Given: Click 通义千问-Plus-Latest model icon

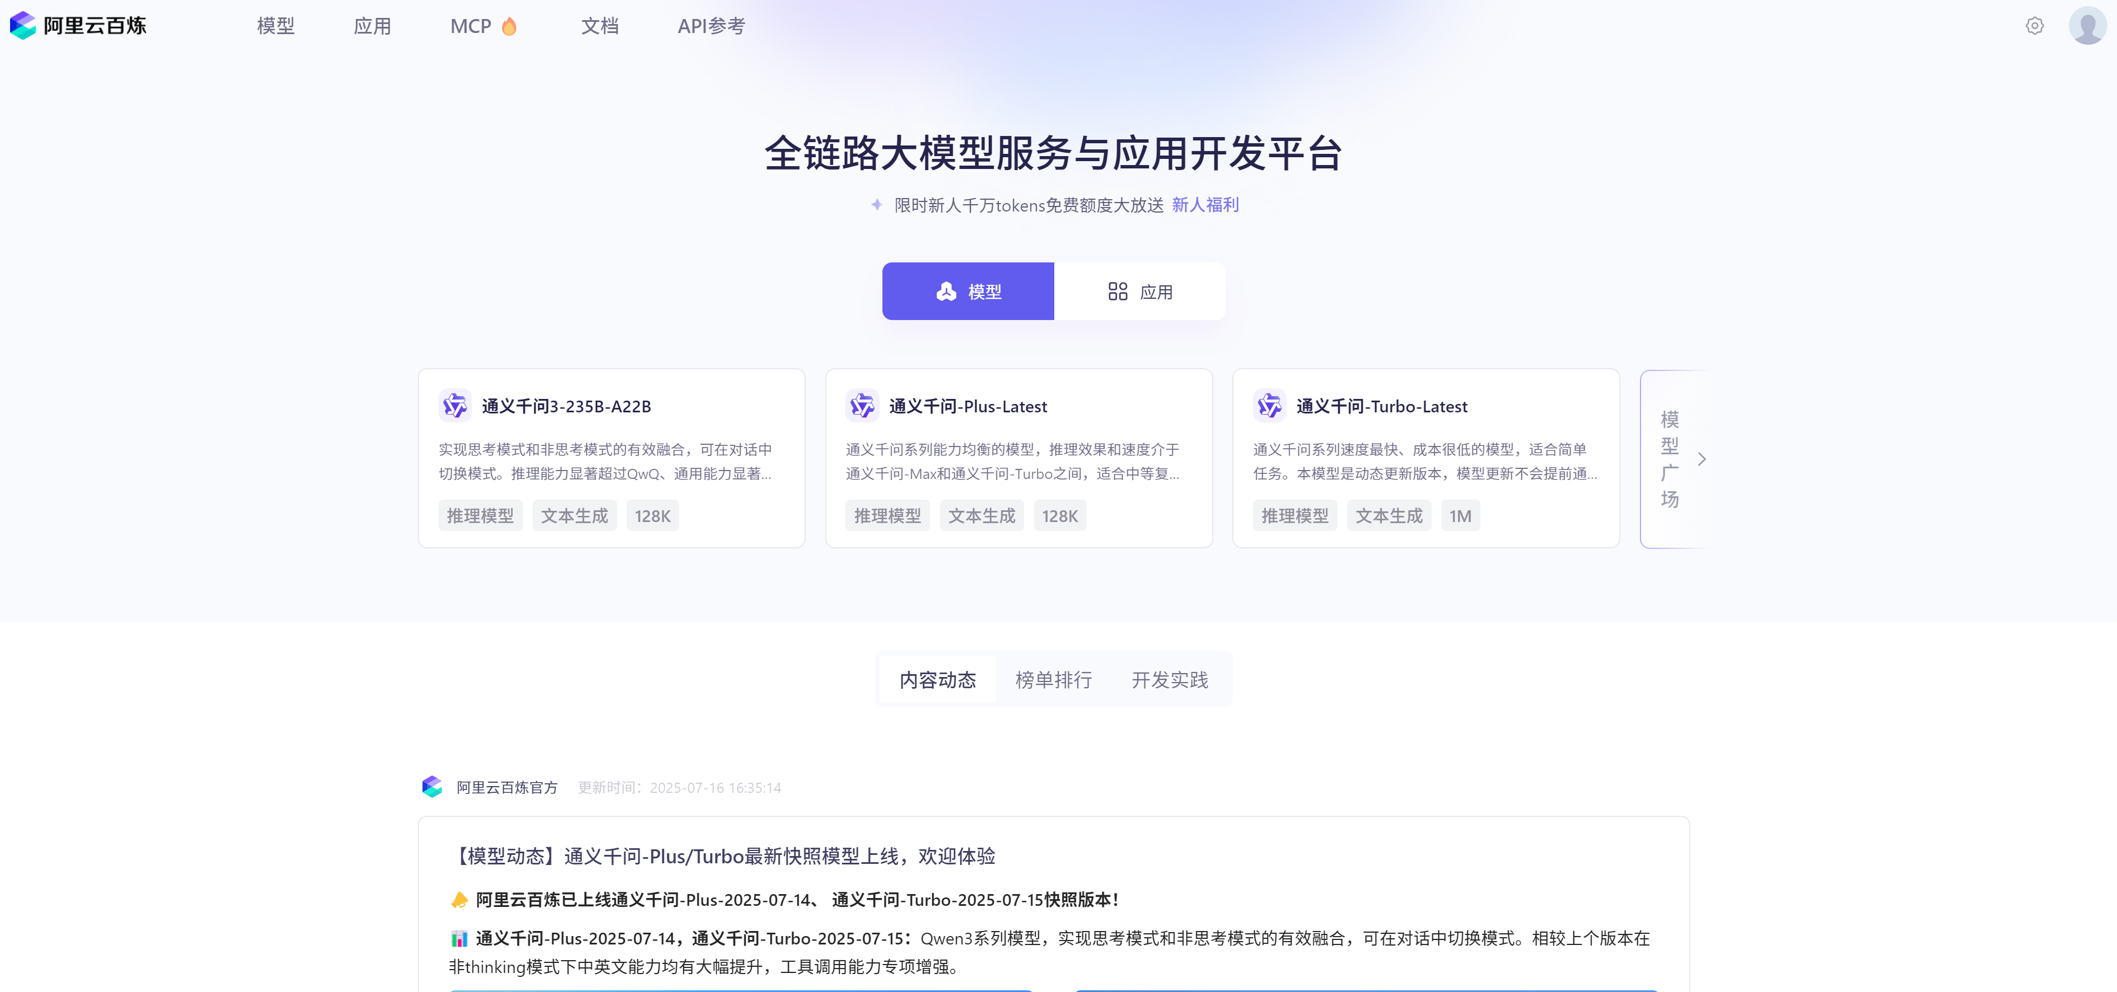Looking at the screenshot, I should pyautogui.click(x=862, y=406).
